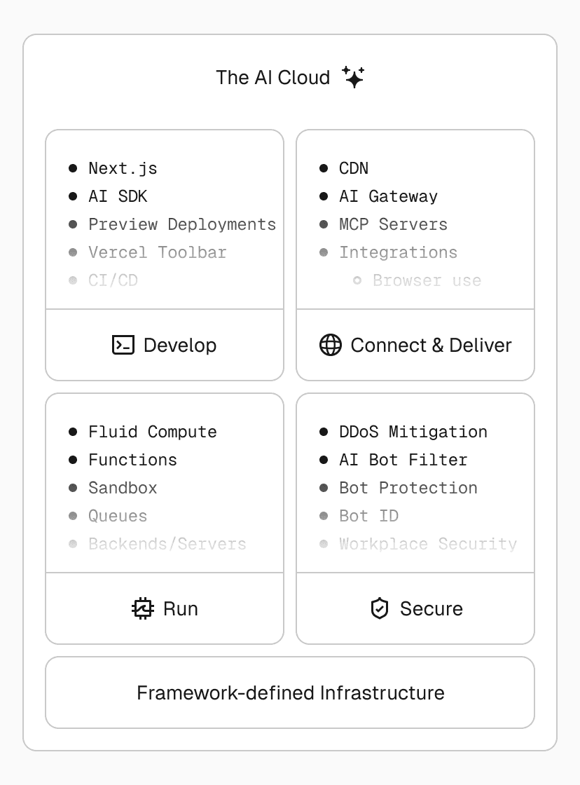Click the Framework-defined Infrastructure bar
This screenshot has width=580, height=785.
tap(290, 692)
